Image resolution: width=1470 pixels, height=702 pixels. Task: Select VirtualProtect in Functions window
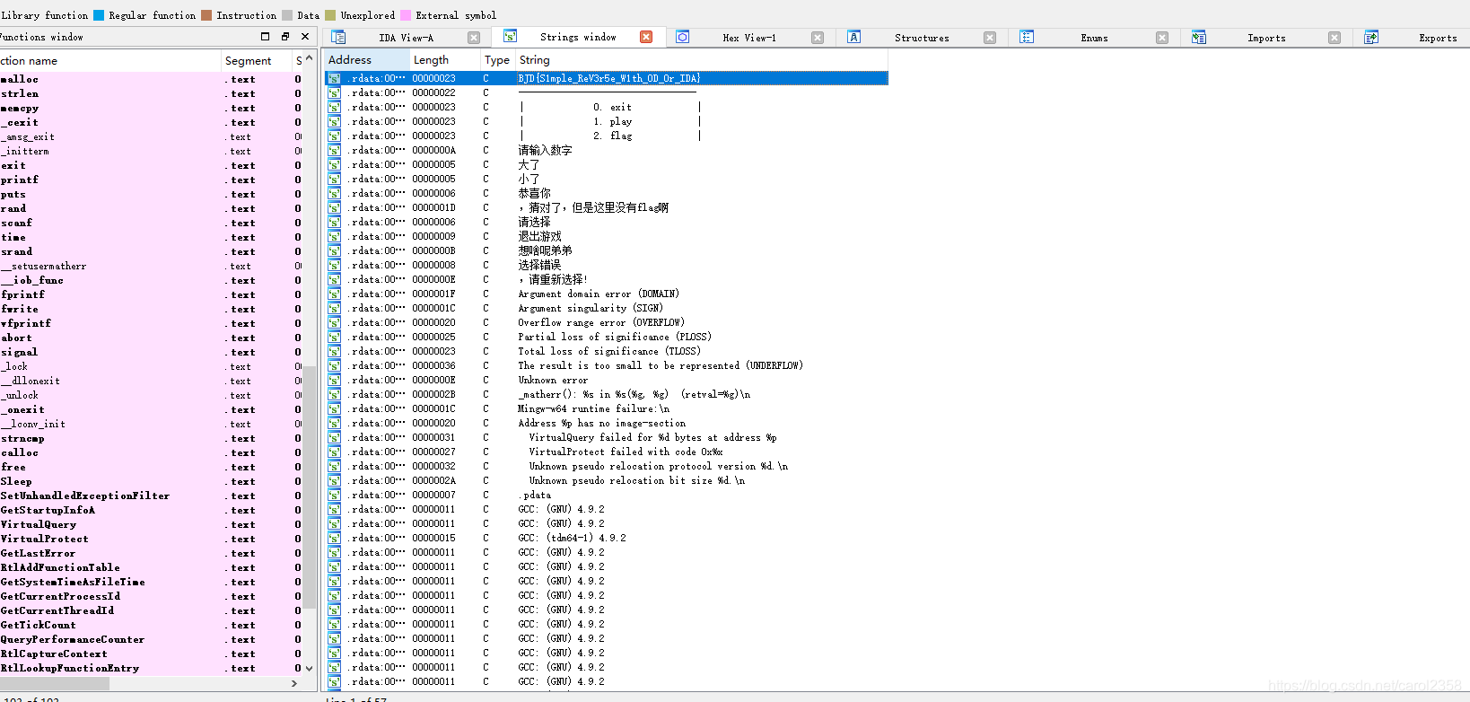(151, 539)
